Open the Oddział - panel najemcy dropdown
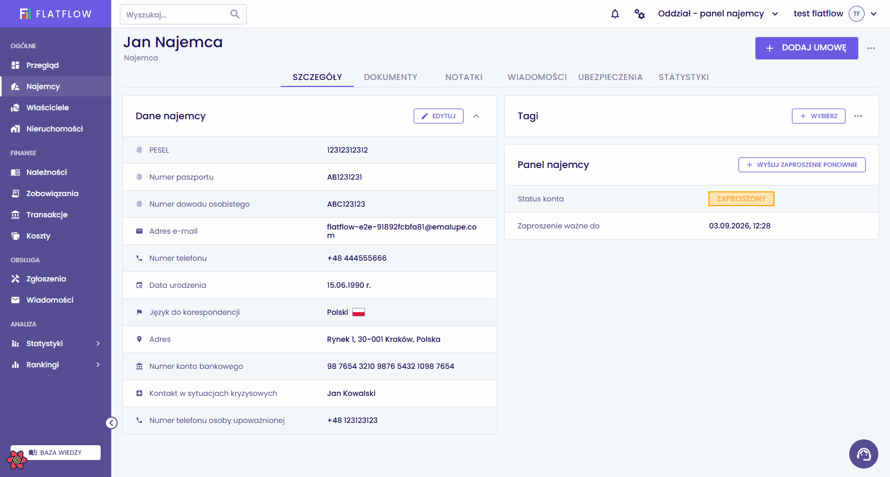This screenshot has height=477, width=890. pos(718,14)
